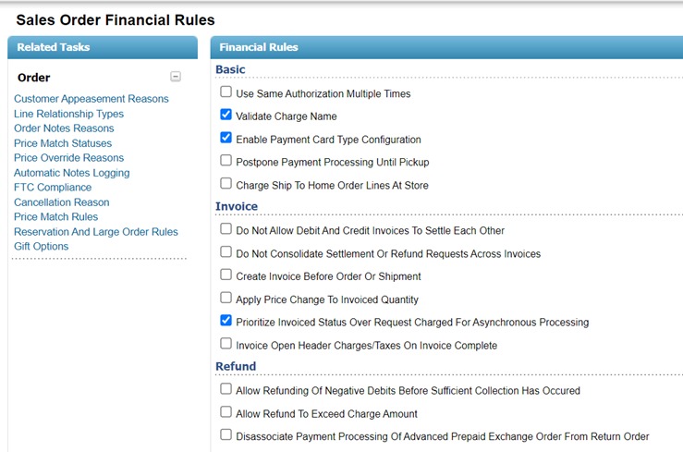Screen dimensions: 683x452
Task: Uncheck Validate Charge Name checkbox
Action: coord(226,116)
